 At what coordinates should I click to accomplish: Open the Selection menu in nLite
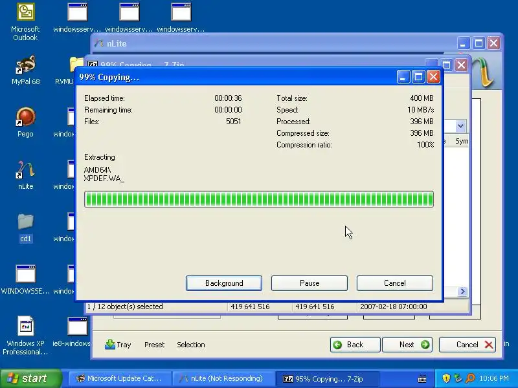point(190,345)
